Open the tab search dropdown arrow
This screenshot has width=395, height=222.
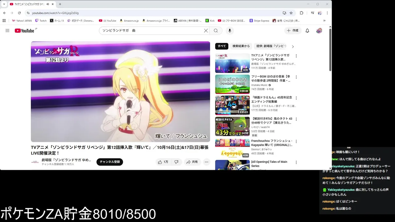(4, 4)
